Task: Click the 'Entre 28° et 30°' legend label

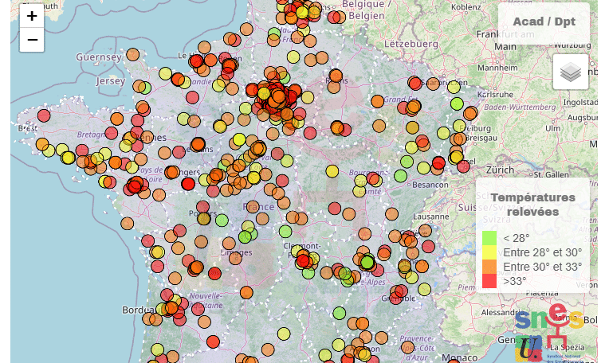Action: coord(543,252)
